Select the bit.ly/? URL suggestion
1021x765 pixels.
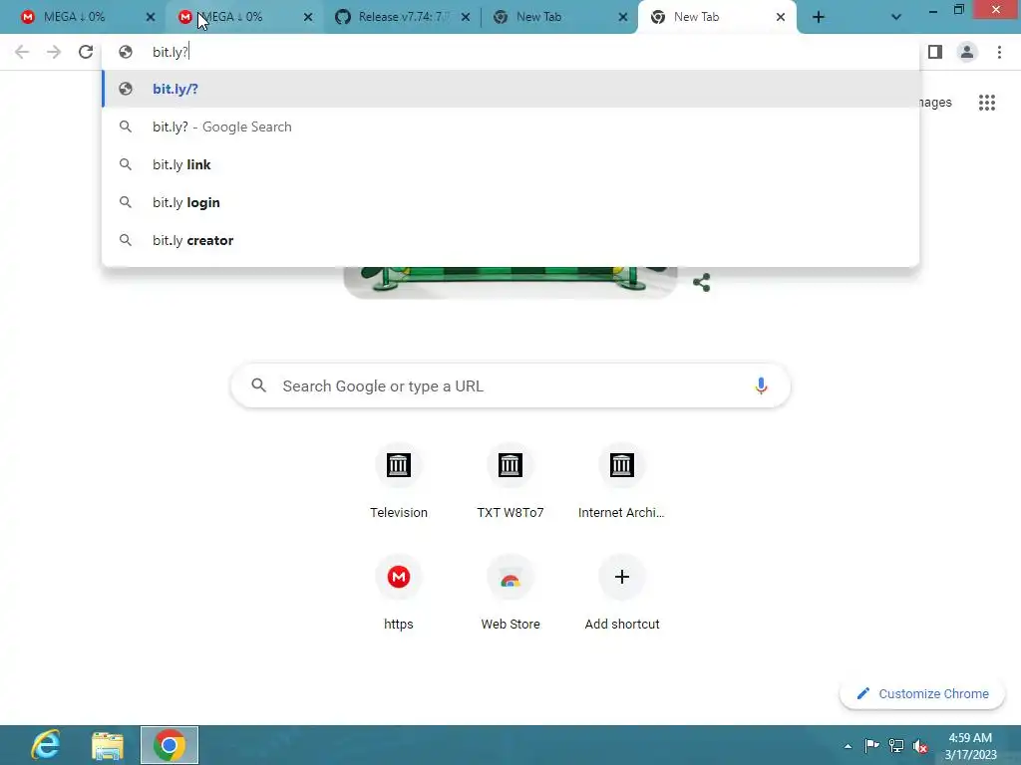click(x=510, y=89)
